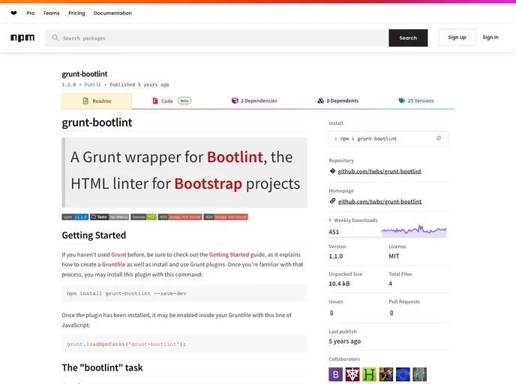Open the Pull Requests count 0 link
516x384 pixels.
pos(391,312)
